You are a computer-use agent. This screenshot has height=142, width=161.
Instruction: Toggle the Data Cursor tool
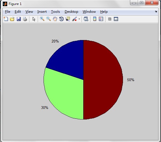(x=68, y=19)
